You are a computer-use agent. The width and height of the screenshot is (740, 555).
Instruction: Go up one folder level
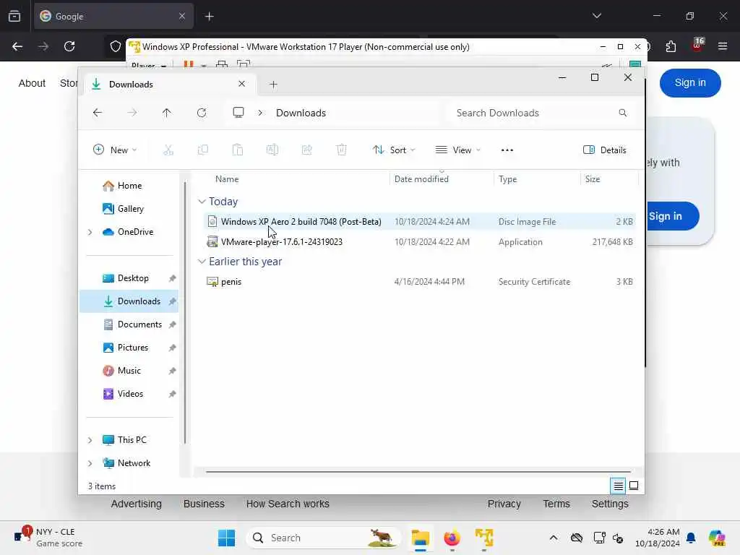[167, 113]
